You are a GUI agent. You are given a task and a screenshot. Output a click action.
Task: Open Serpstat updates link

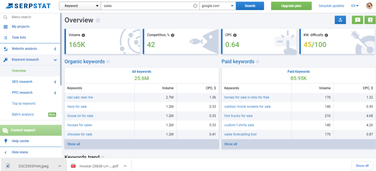coord(332,6)
